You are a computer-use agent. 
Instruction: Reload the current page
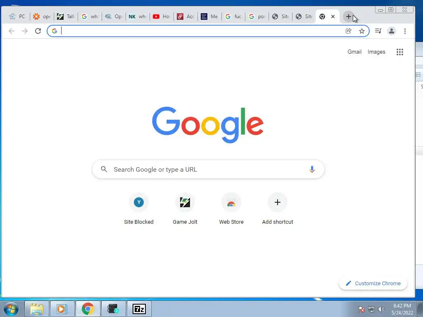(x=38, y=31)
